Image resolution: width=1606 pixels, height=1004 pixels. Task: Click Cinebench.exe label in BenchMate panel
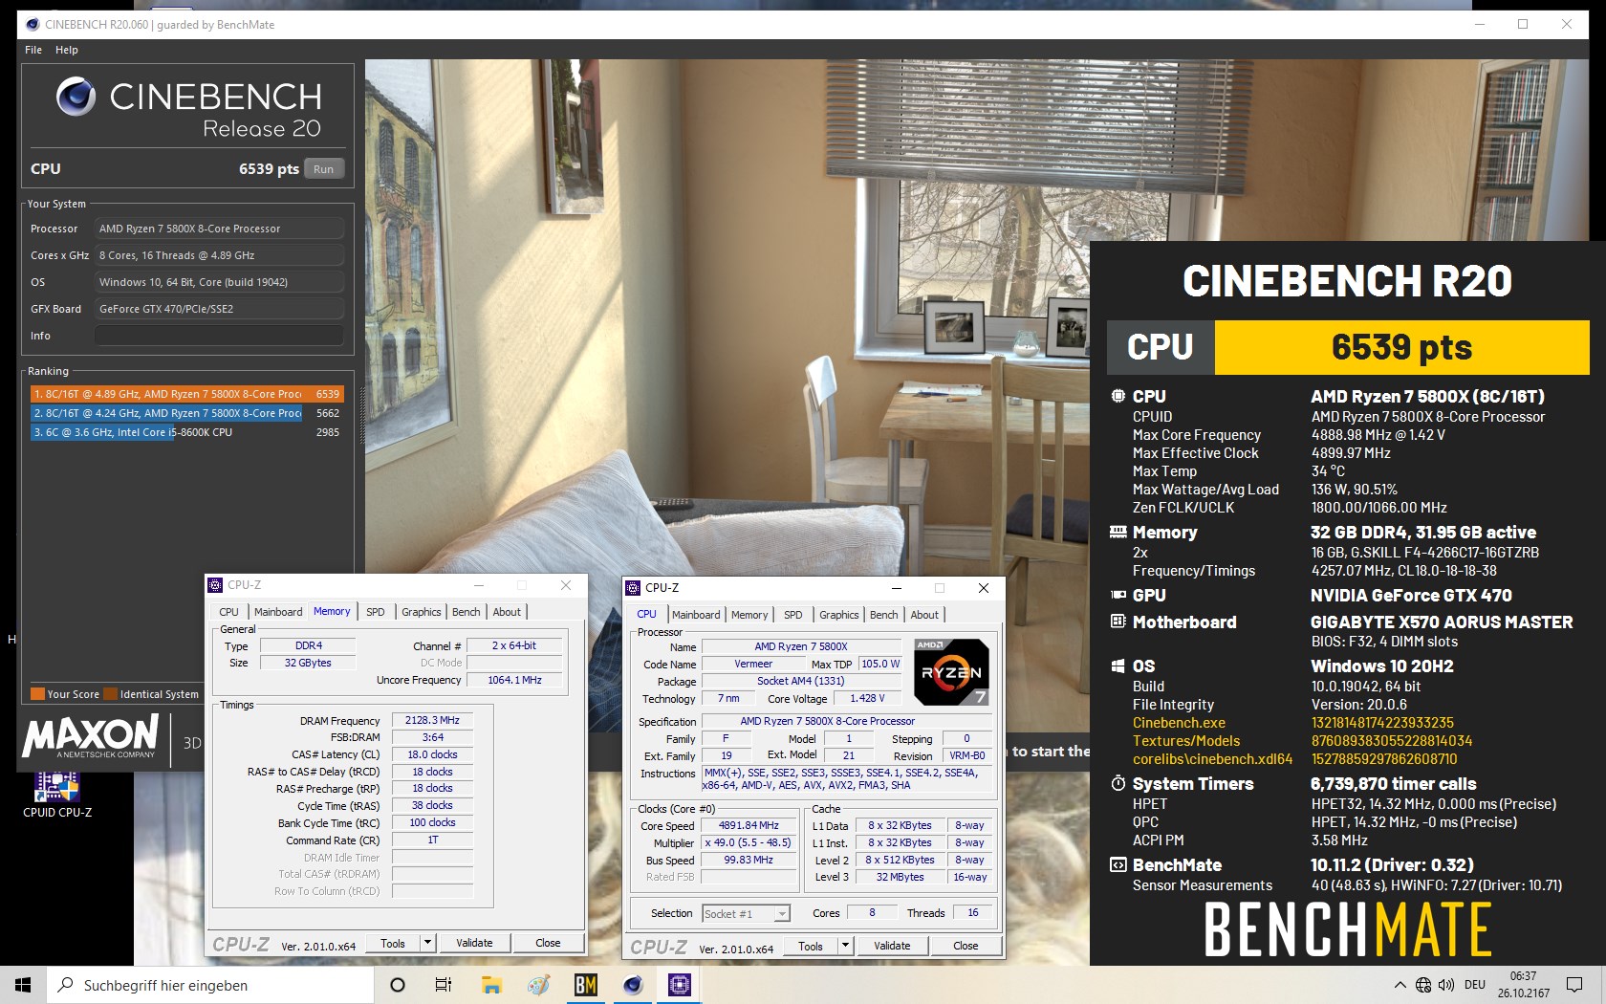click(1179, 723)
